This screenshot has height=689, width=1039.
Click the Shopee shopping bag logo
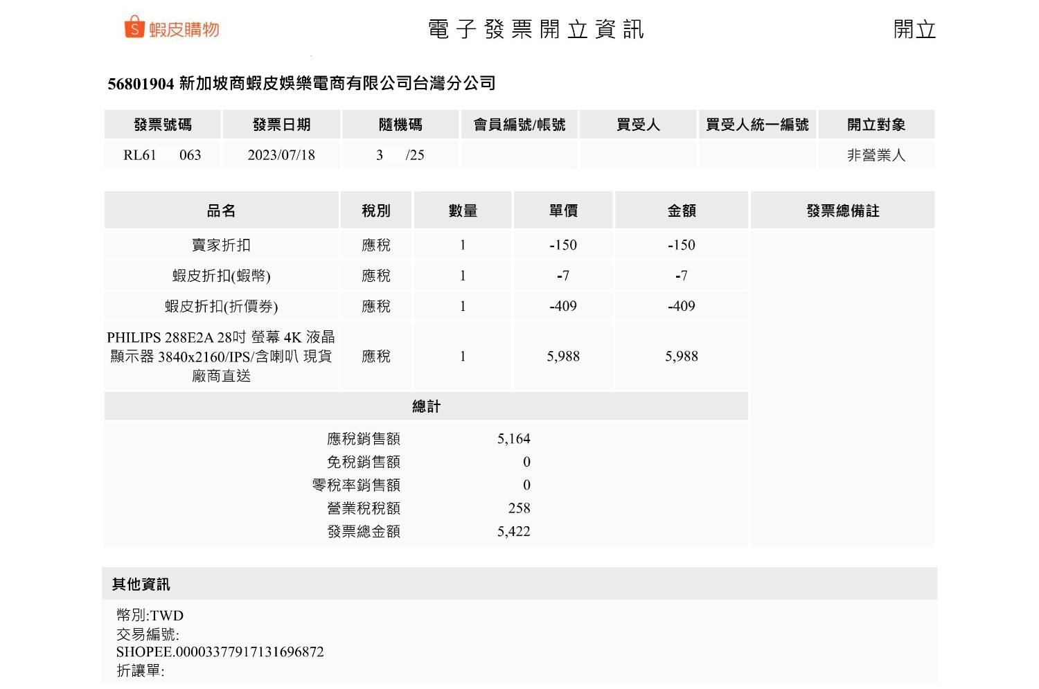tap(134, 28)
